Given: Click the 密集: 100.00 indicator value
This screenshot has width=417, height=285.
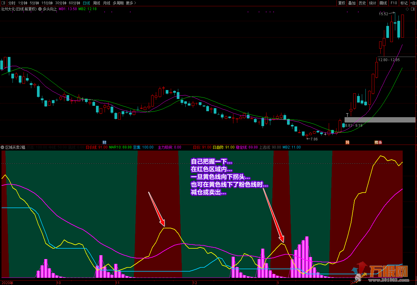Looking at the screenshot, I should click(x=143, y=147).
